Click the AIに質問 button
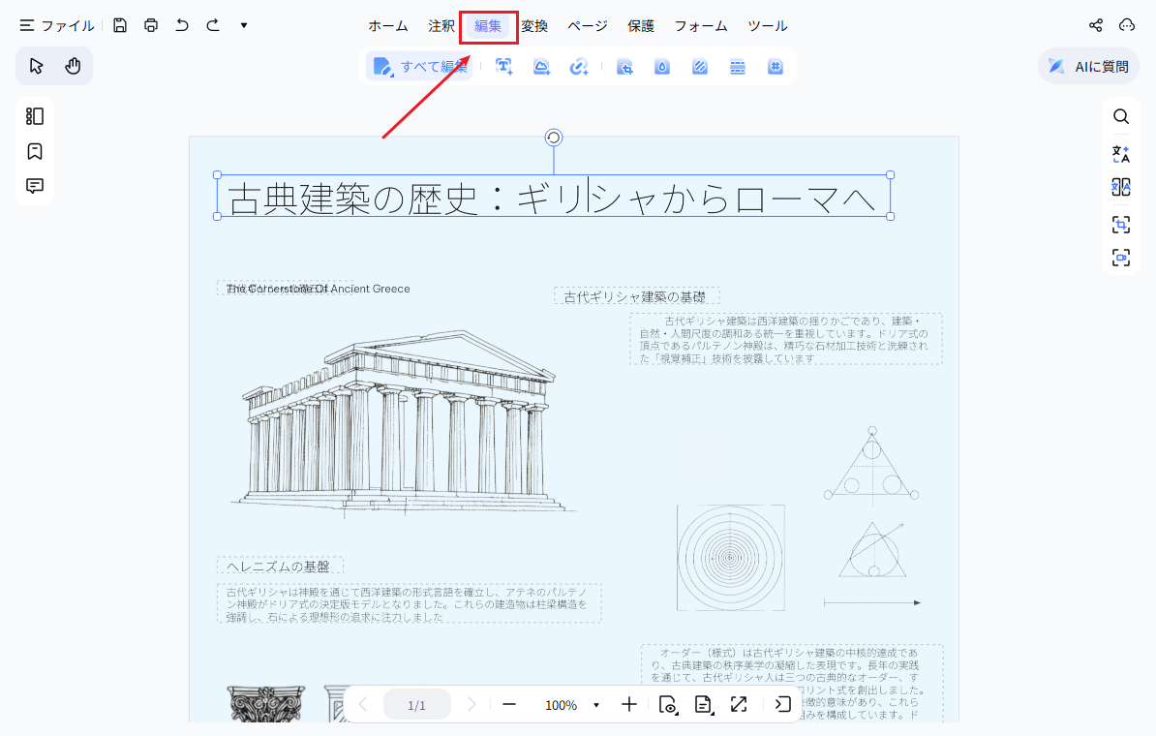 pyautogui.click(x=1089, y=67)
